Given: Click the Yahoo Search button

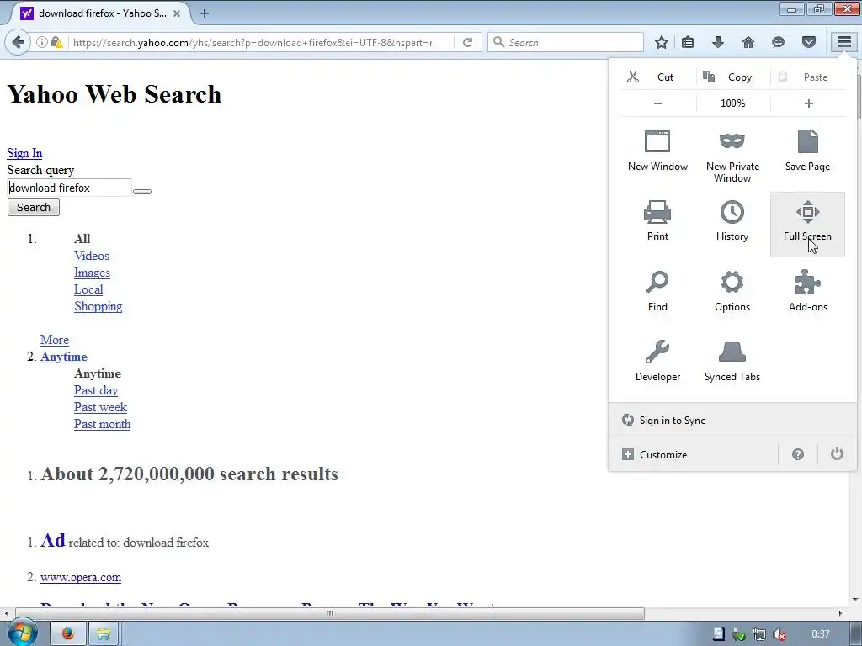Looking at the screenshot, I should tap(34, 207).
